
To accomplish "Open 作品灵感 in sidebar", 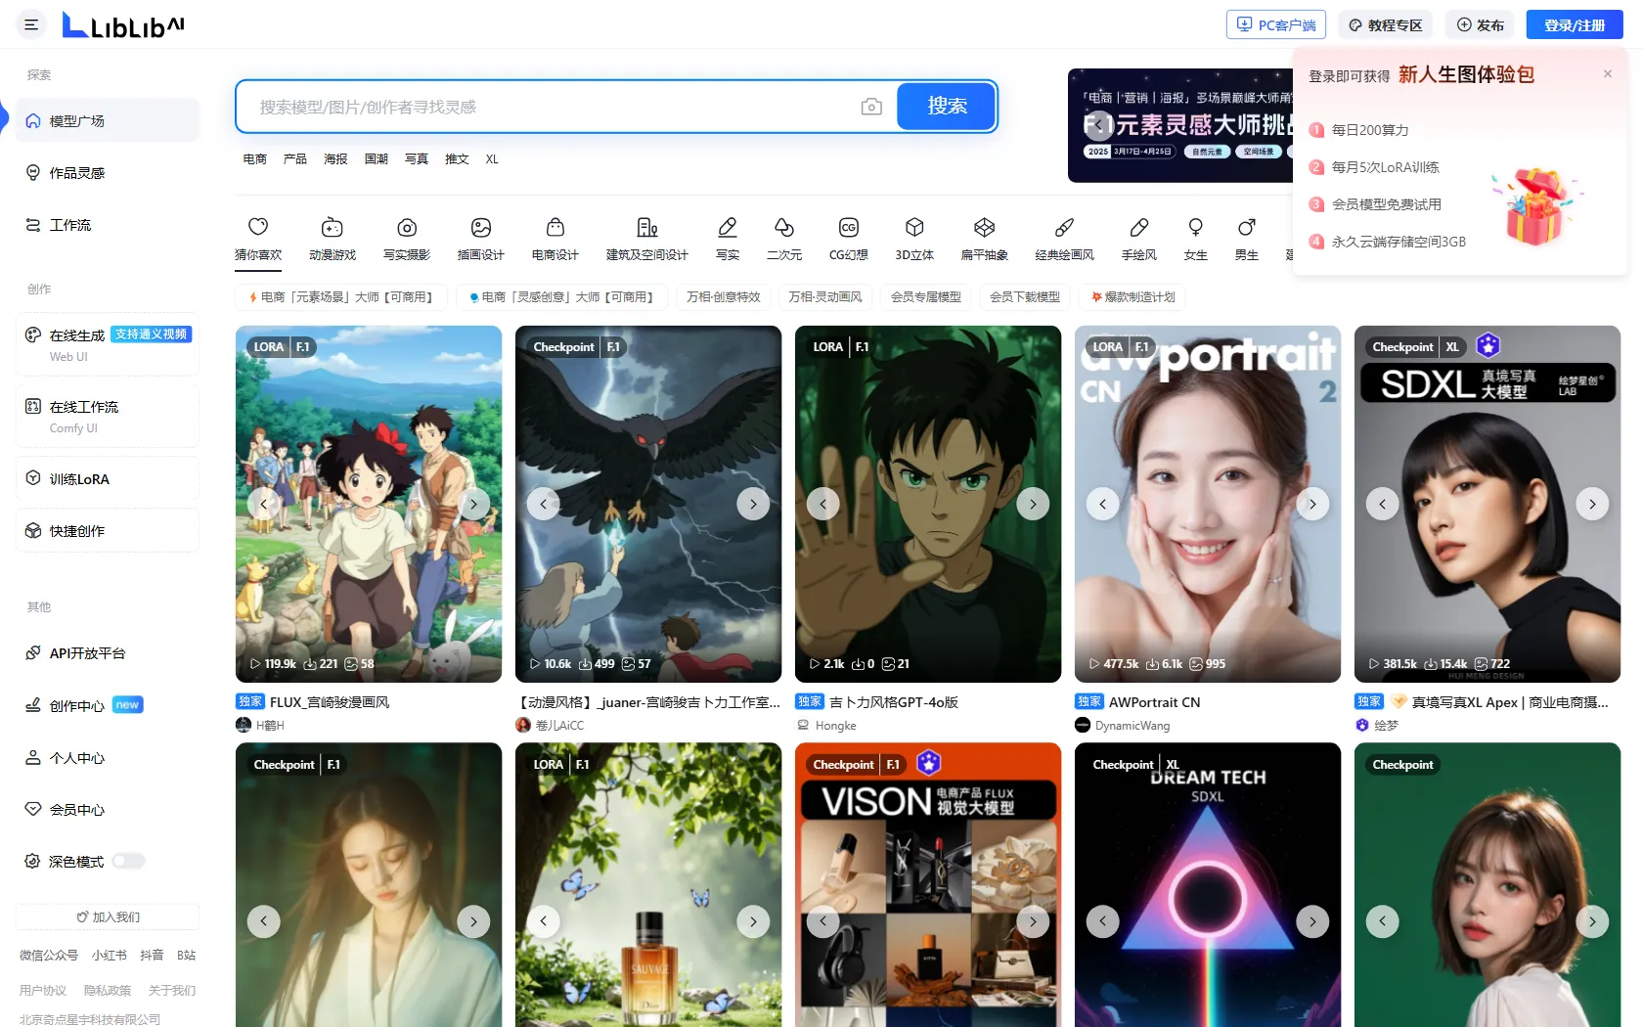I will click(108, 172).
